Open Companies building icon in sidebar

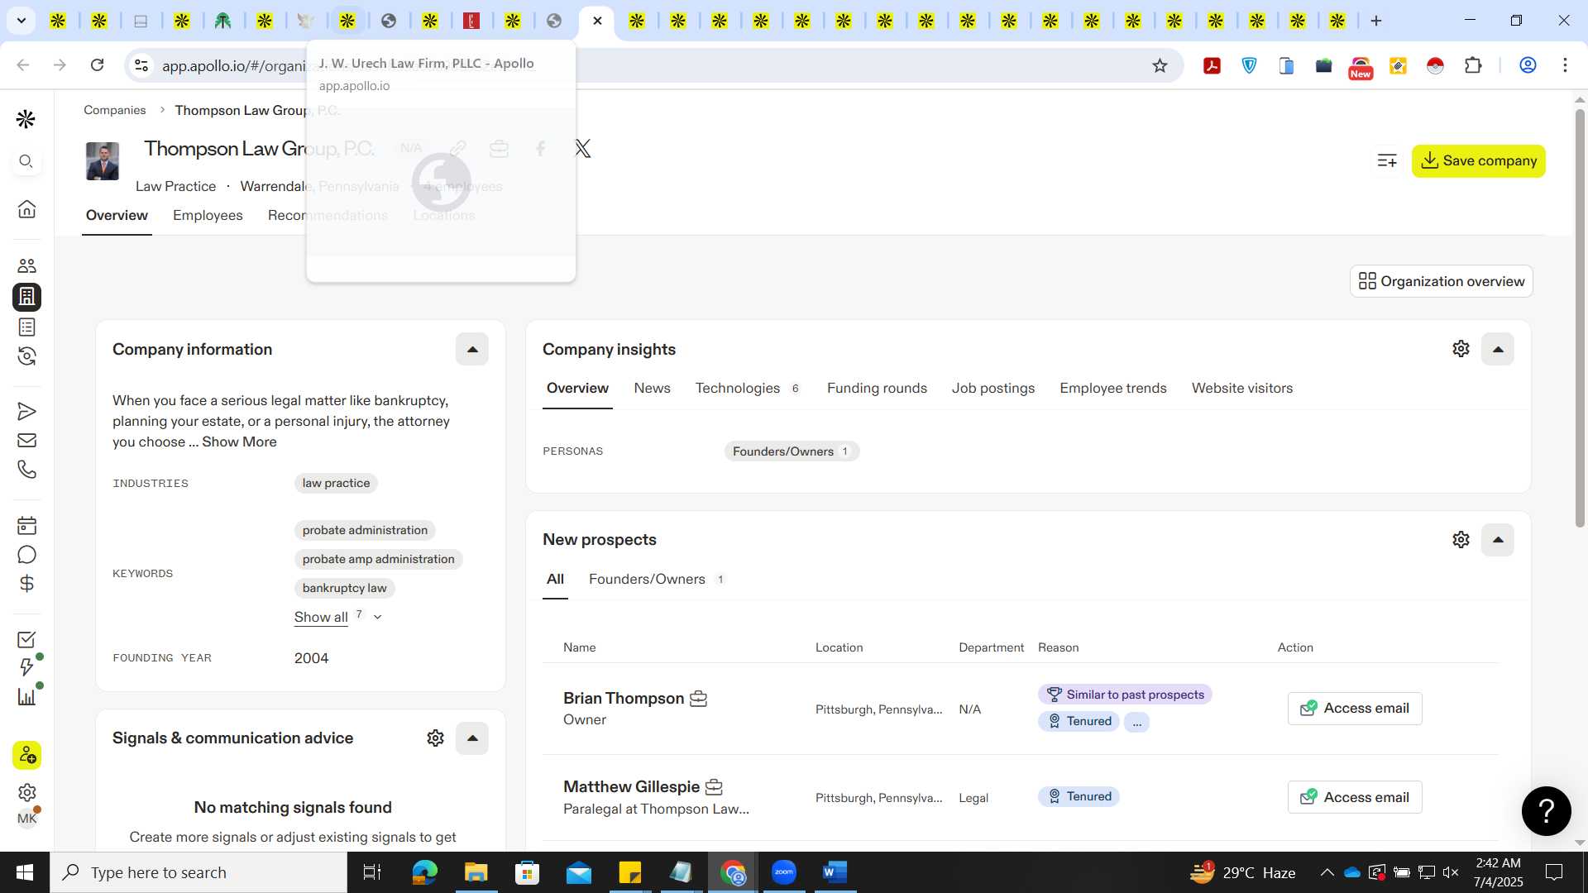(x=26, y=297)
